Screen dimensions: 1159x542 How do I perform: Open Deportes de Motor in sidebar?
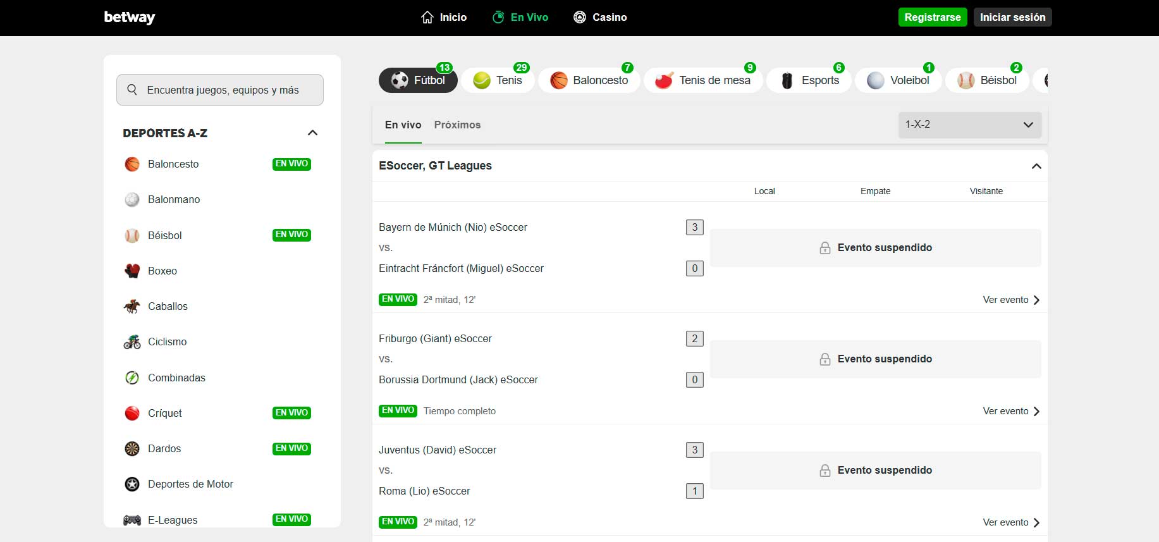click(x=190, y=484)
